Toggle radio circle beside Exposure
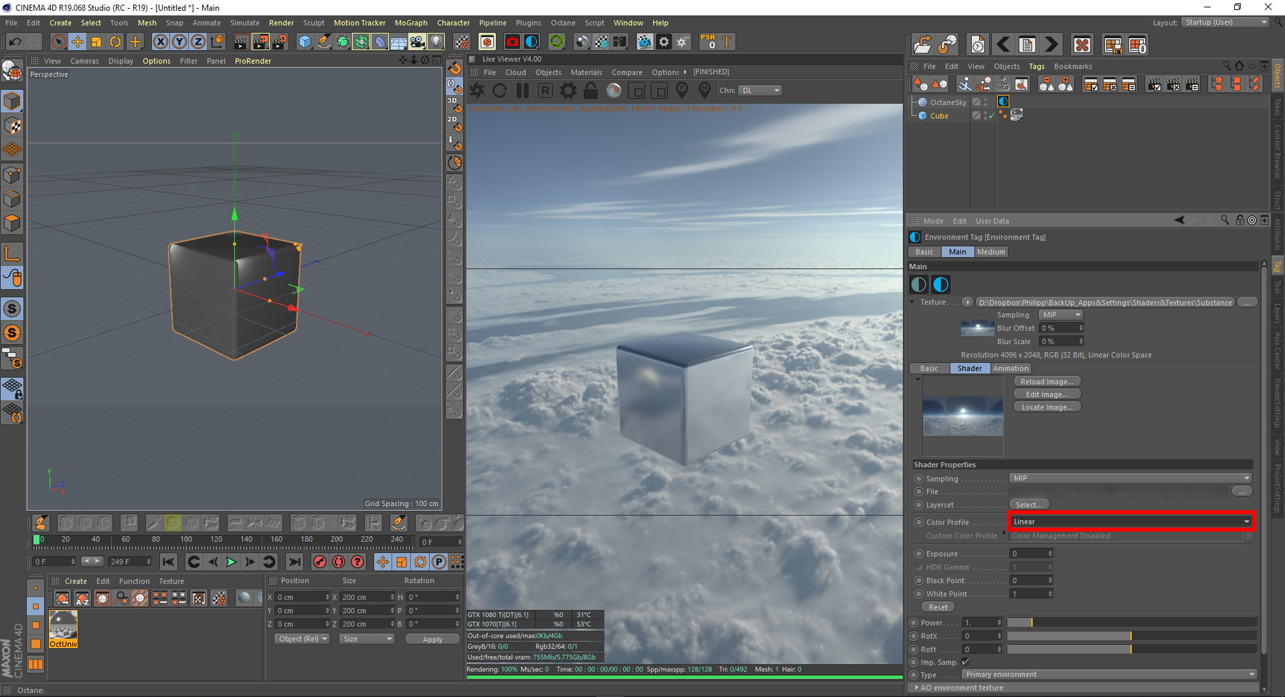 click(919, 554)
